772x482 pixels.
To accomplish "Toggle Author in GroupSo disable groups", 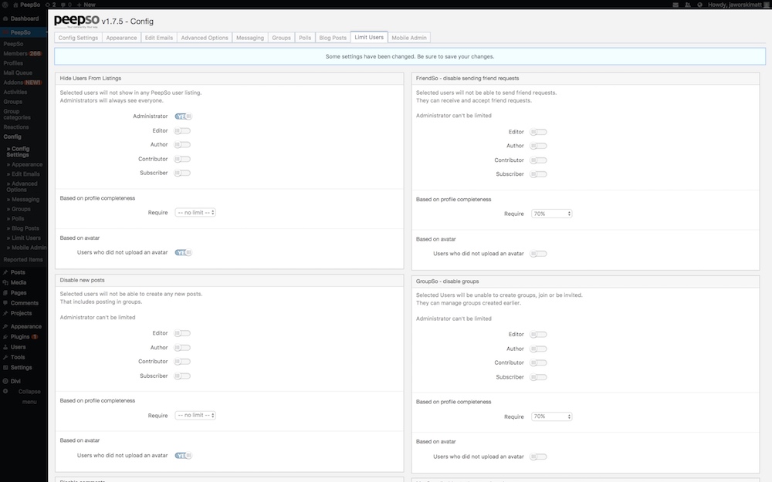I will (x=538, y=349).
